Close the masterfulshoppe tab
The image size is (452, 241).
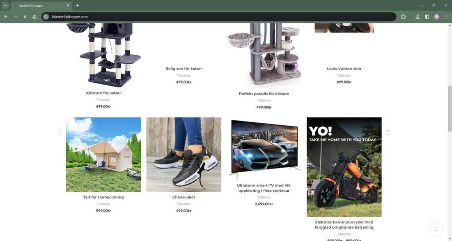(x=68, y=5)
